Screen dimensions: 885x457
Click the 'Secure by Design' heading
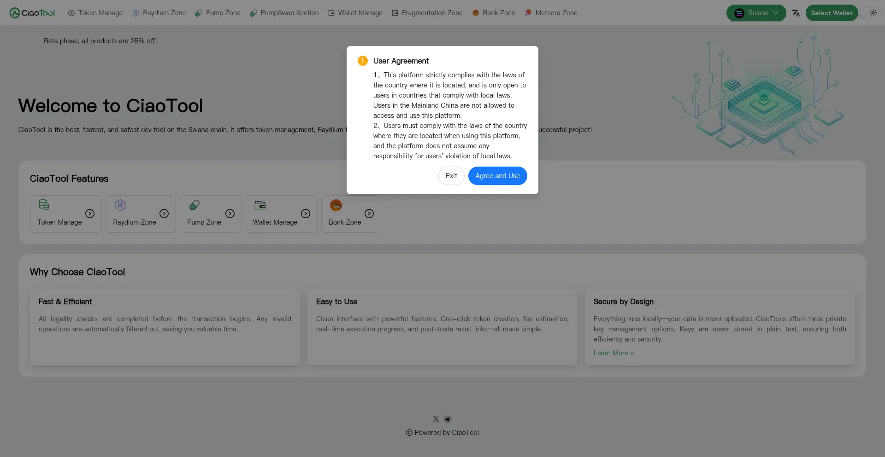pyautogui.click(x=624, y=301)
